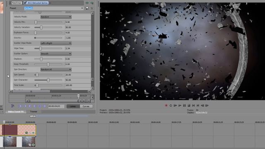Click the Gravity slider handle

pyautogui.click(x=35, y=38)
